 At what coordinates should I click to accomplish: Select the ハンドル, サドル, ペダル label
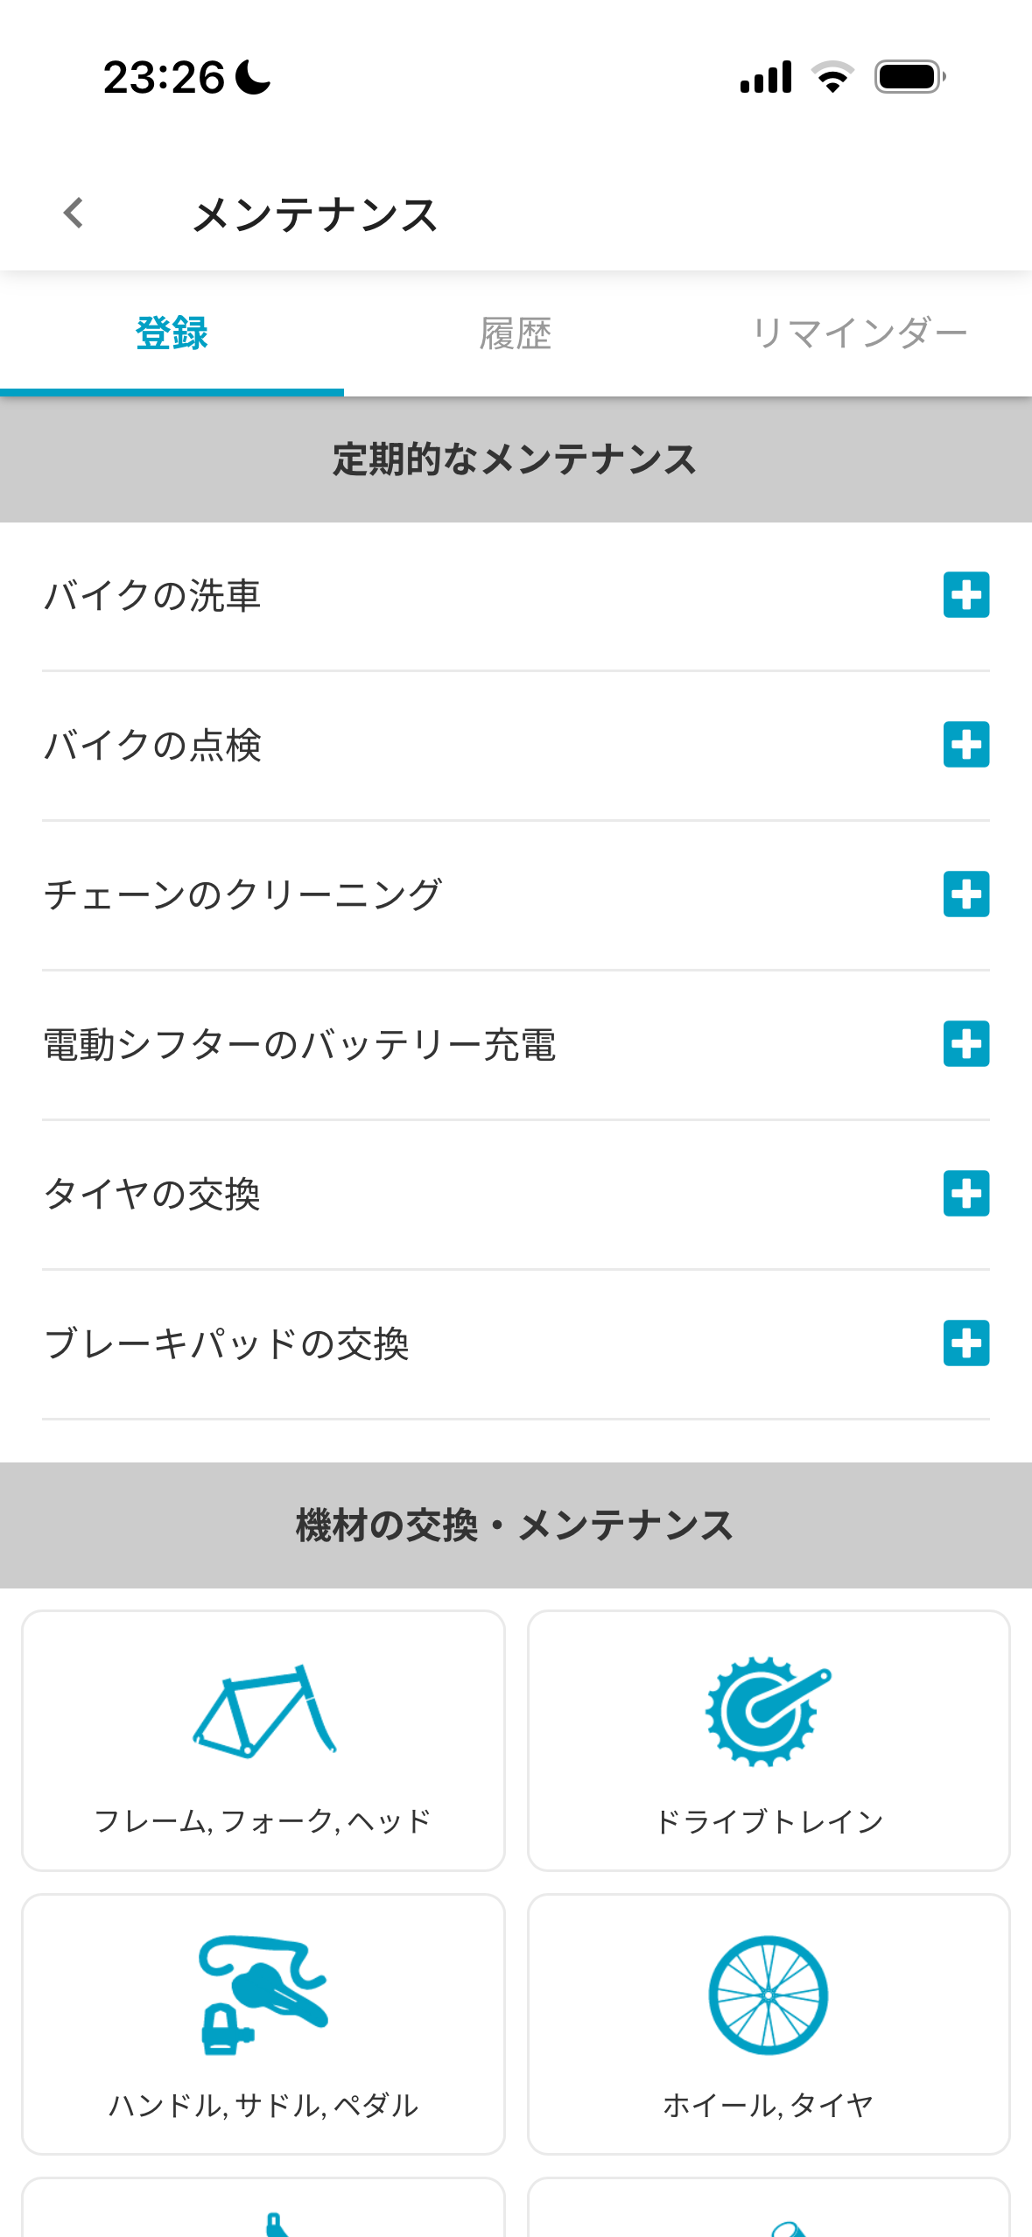[263, 2105]
